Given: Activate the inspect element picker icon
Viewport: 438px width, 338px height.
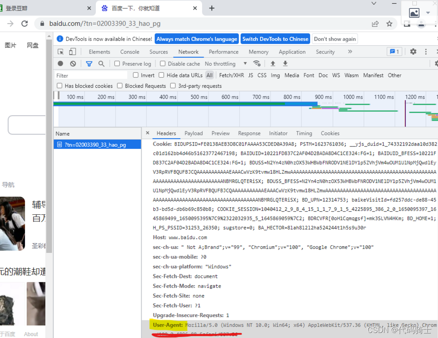Looking at the screenshot, I should click(x=60, y=52).
